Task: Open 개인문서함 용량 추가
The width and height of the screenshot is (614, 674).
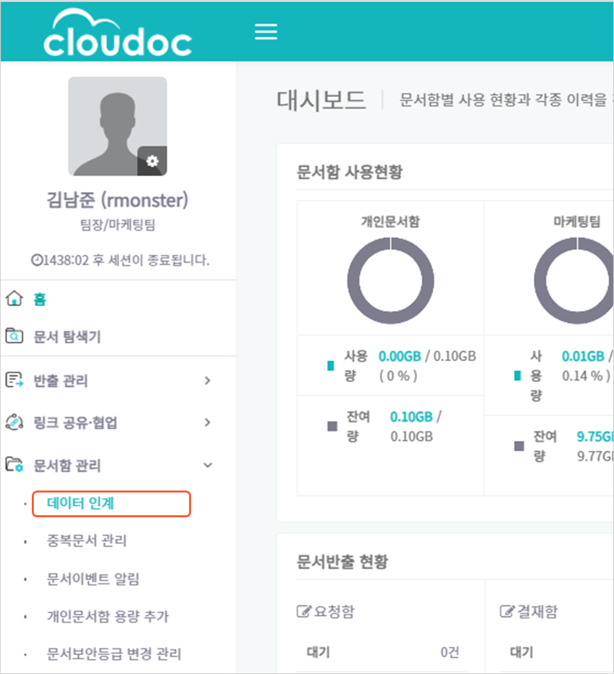Action: click(x=108, y=616)
